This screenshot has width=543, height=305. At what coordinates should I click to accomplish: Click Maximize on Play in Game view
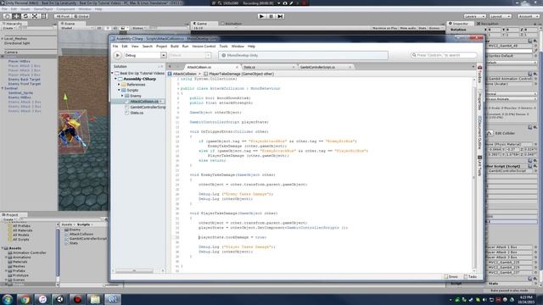(x=384, y=28)
